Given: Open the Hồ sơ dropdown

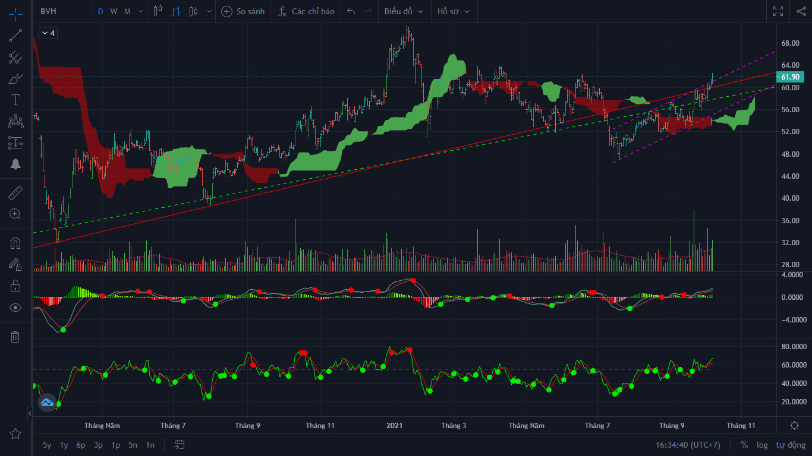Looking at the screenshot, I should click(454, 11).
